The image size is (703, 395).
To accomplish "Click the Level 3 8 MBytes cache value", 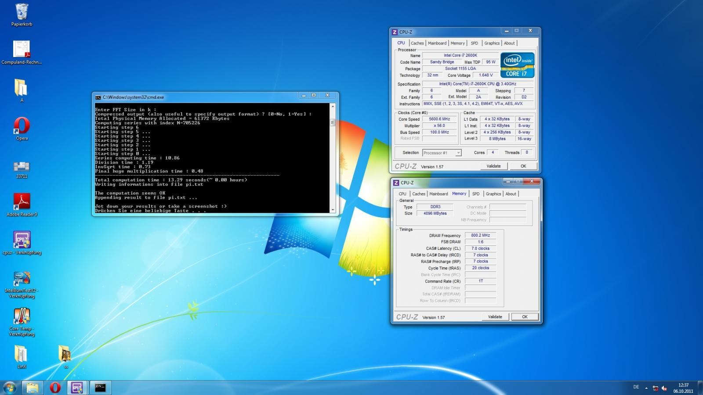I will pyautogui.click(x=497, y=139).
